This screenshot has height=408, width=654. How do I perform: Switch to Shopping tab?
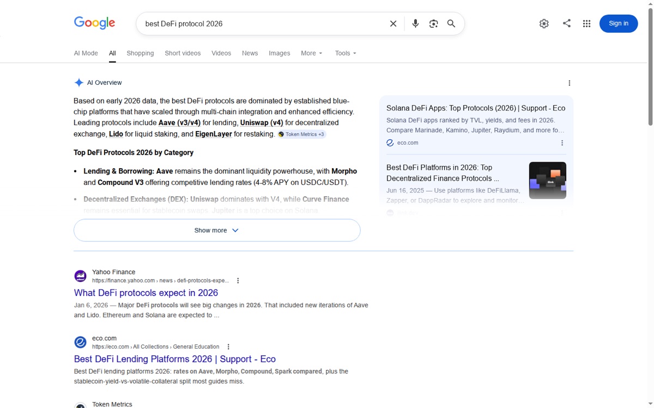pyautogui.click(x=140, y=53)
